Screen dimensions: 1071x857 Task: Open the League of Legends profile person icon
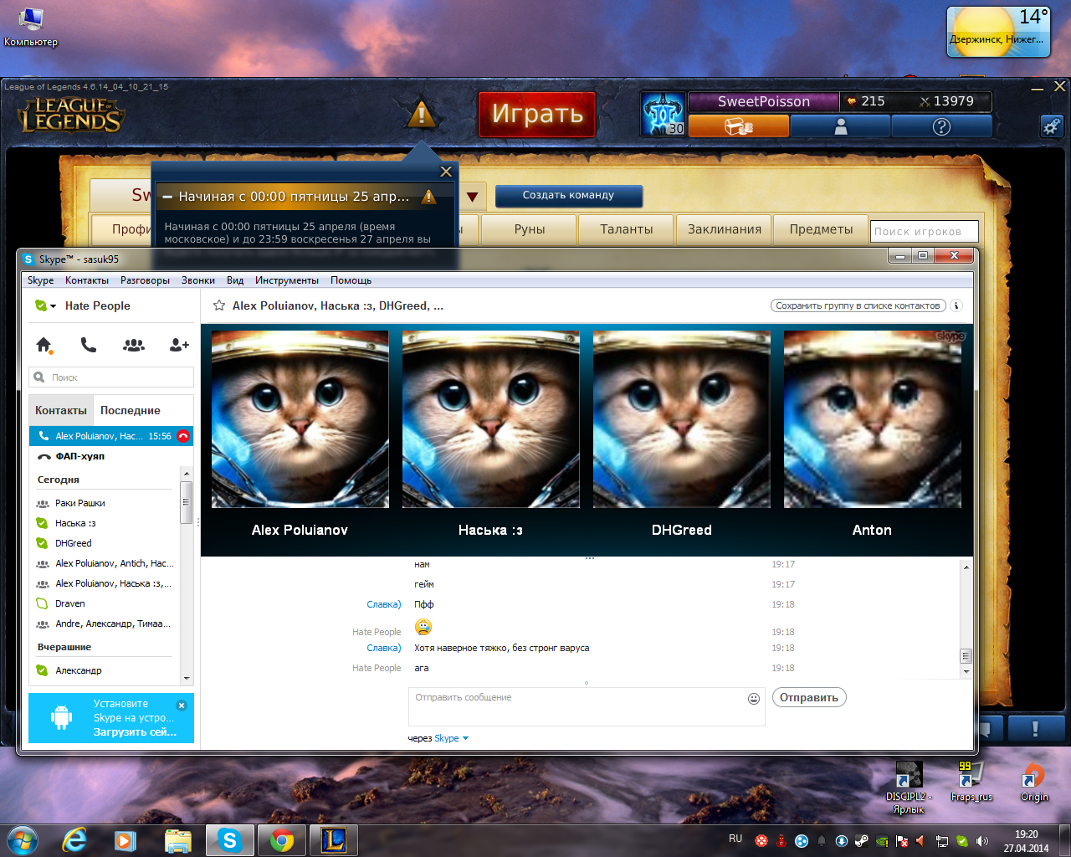click(x=841, y=126)
